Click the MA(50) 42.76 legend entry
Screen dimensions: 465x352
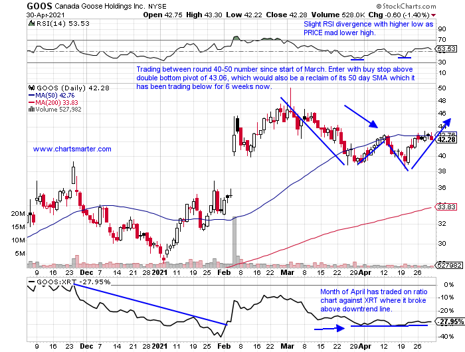pos(52,96)
